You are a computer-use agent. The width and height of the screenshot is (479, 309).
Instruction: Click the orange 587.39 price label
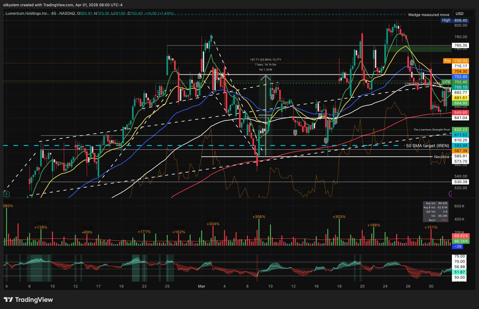[460, 151]
